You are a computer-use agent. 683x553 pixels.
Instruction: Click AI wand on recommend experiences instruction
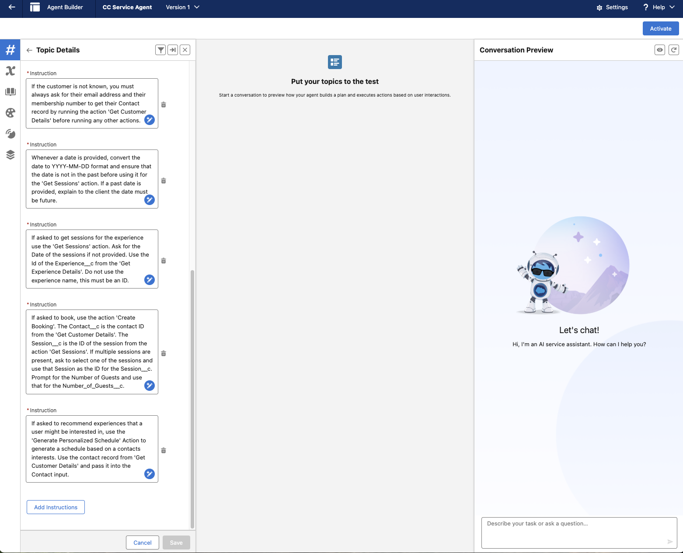click(x=150, y=474)
